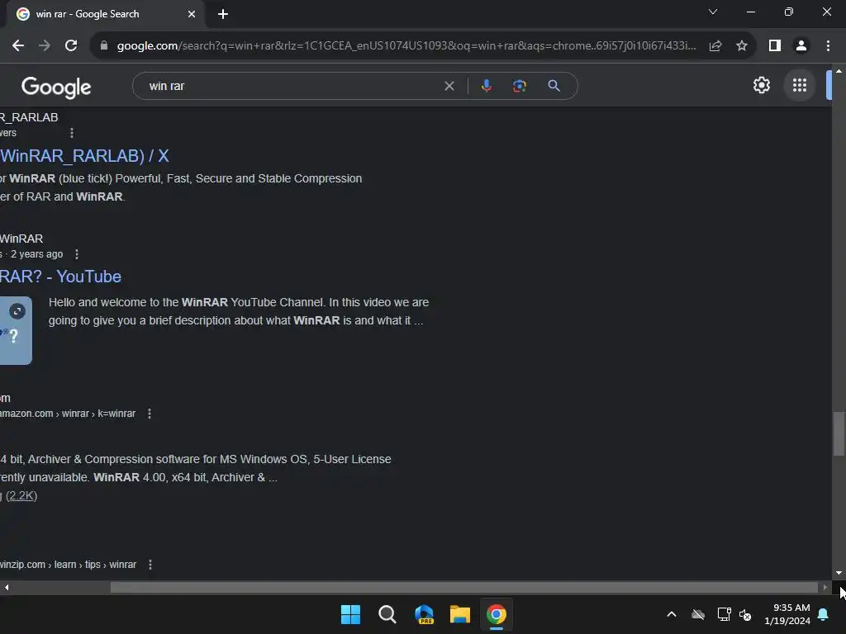This screenshot has width=846, height=634.
Task: Open more options for winzip.com result
Action: click(x=150, y=565)
